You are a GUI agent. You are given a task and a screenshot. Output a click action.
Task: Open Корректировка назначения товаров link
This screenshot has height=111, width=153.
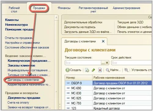click(x=29, y=85)
